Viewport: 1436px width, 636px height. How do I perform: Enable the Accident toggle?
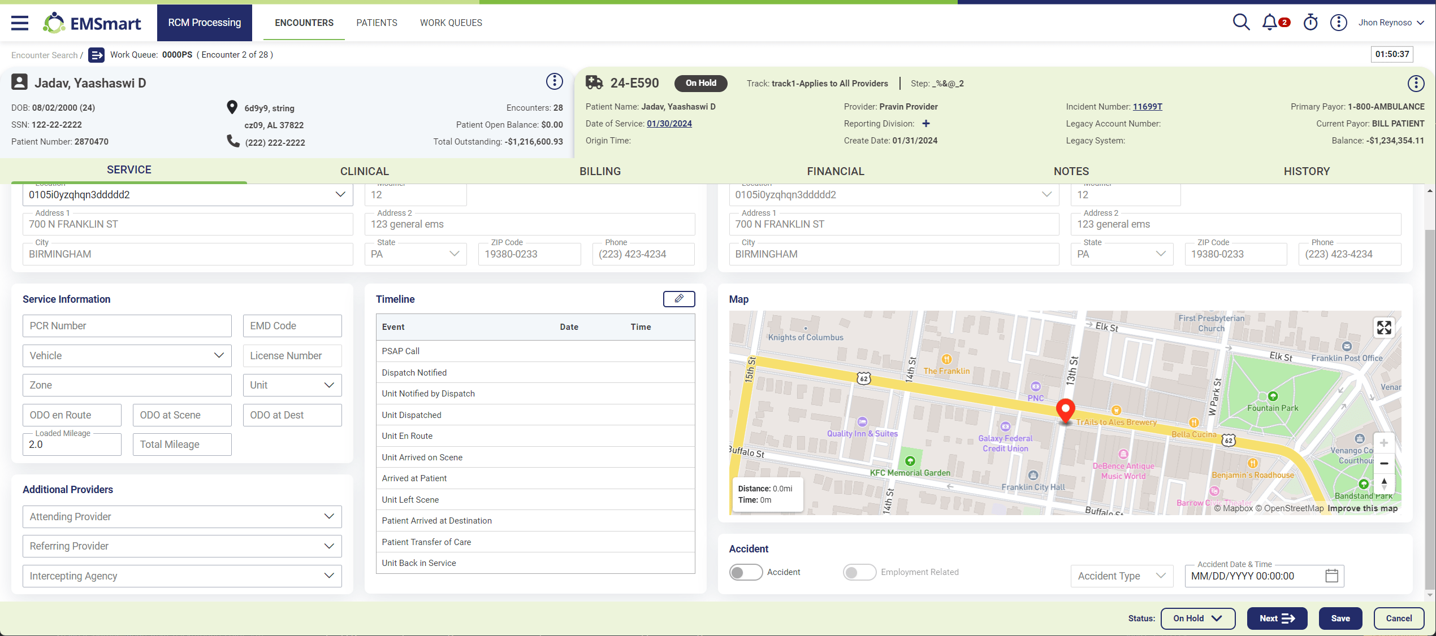click(x=746, y=572)
